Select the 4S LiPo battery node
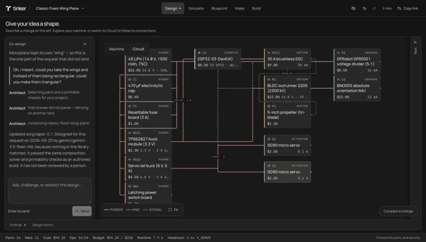This screenshot has height=242, width=426. pos(148,61)
